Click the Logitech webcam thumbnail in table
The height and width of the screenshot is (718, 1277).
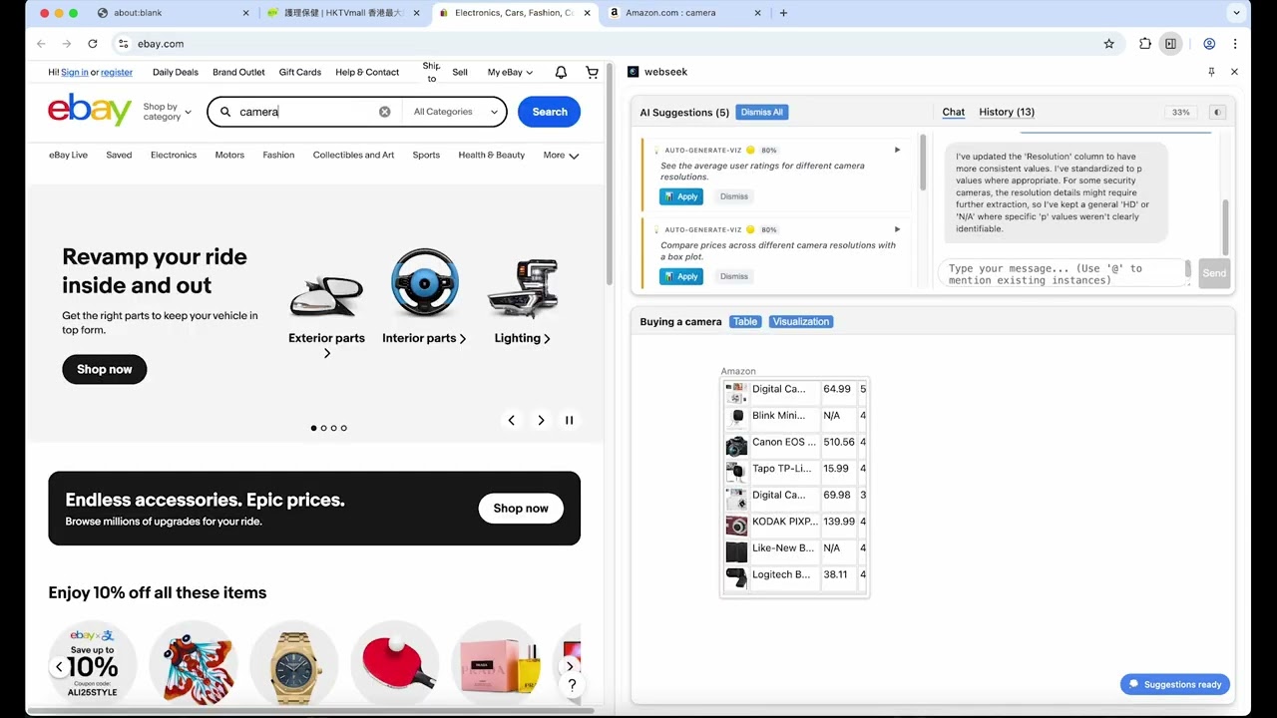(736, 578)
